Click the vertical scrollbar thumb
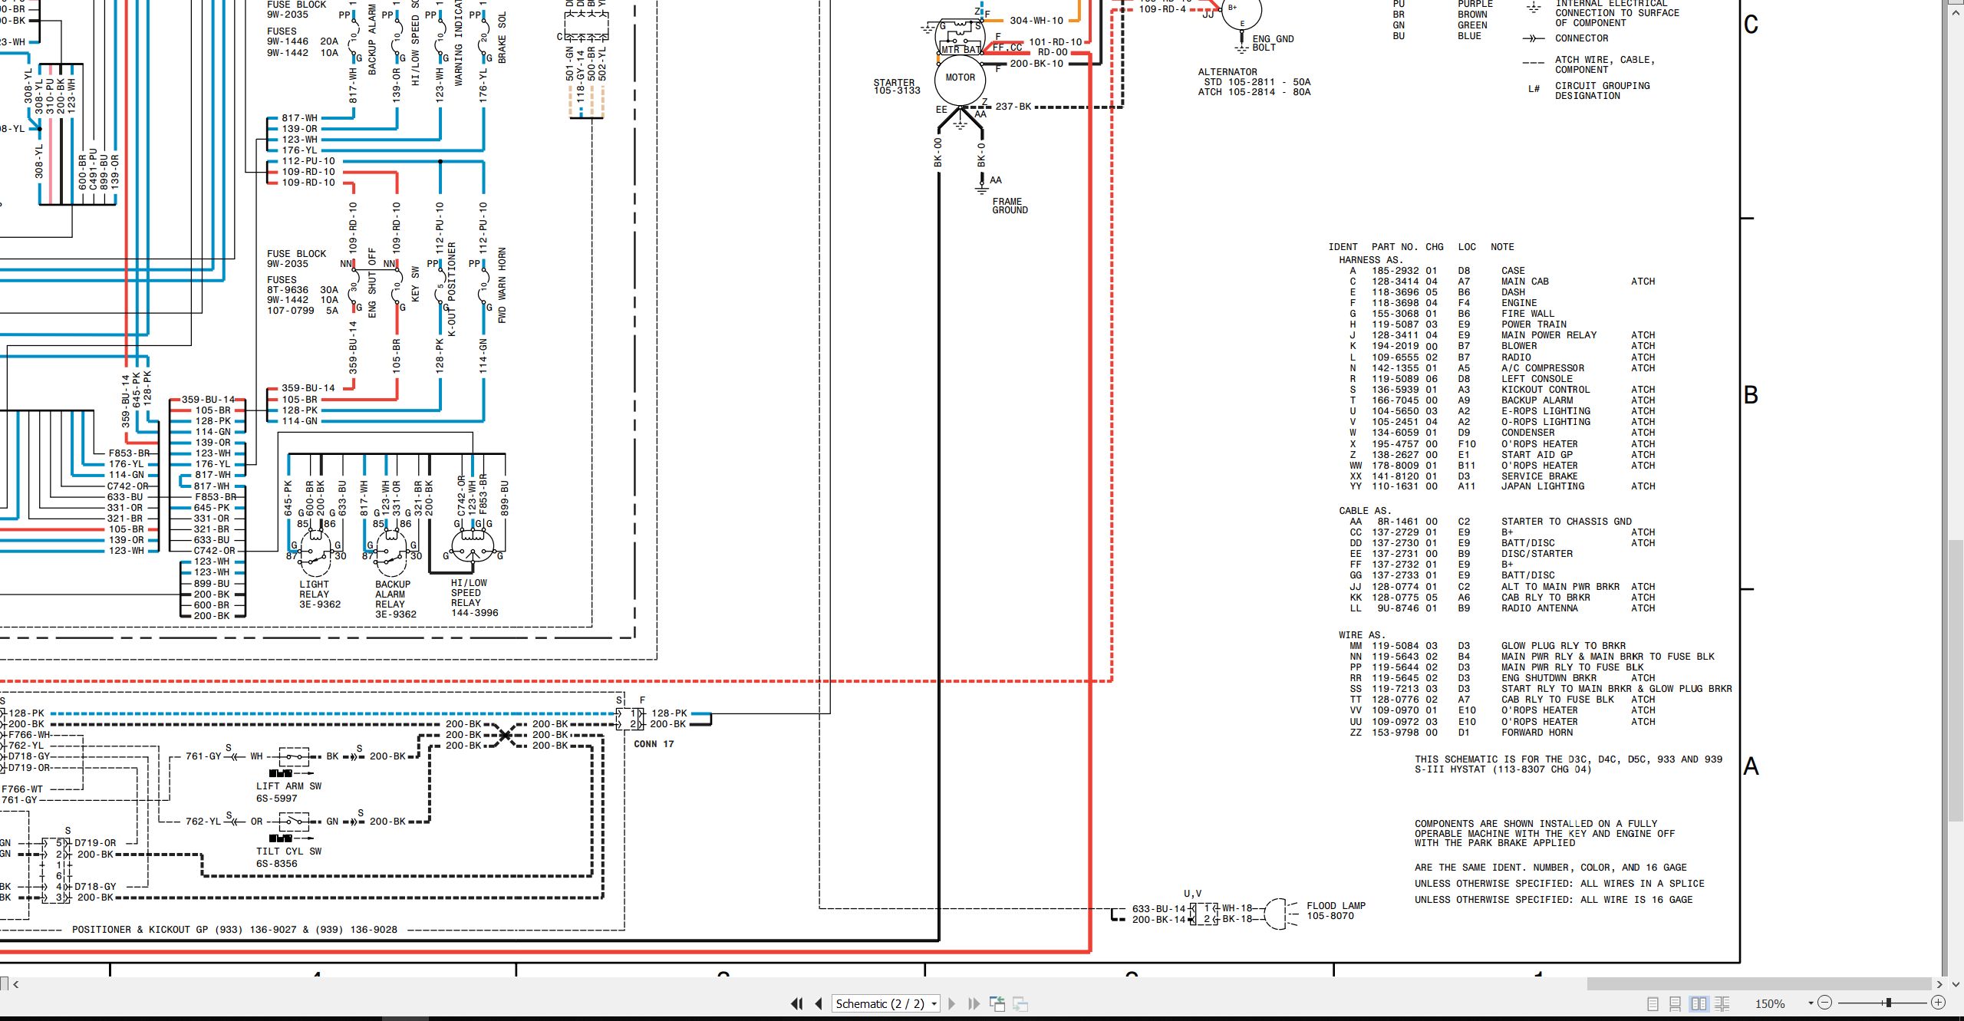 click(1956, 683)
